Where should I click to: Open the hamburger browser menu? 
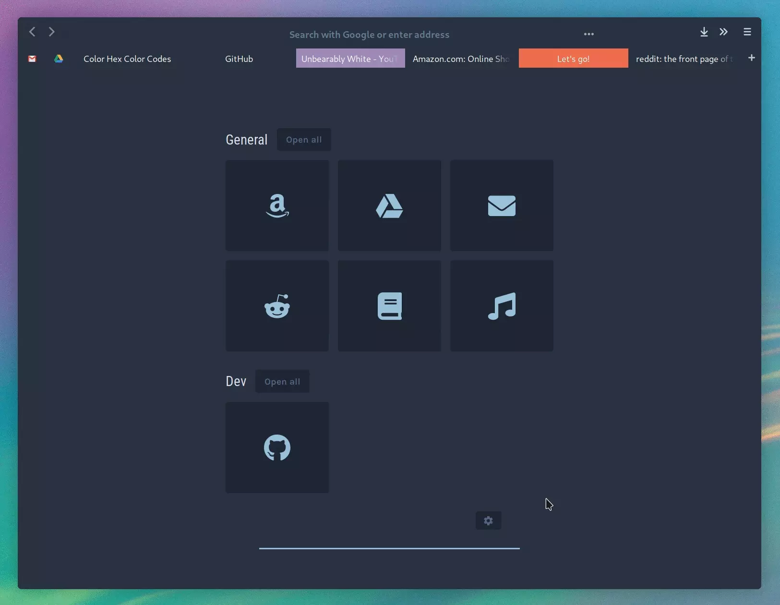click(x=747, y=32)
